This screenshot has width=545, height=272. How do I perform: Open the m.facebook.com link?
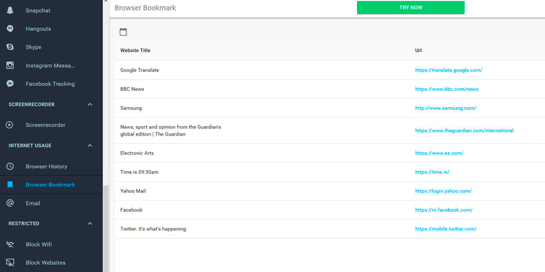444,210
